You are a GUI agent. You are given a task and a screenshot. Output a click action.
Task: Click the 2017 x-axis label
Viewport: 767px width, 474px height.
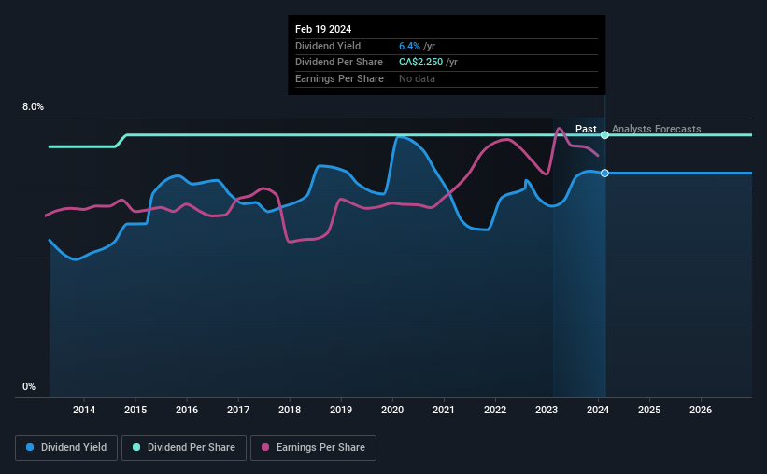(x=238, y=410)
